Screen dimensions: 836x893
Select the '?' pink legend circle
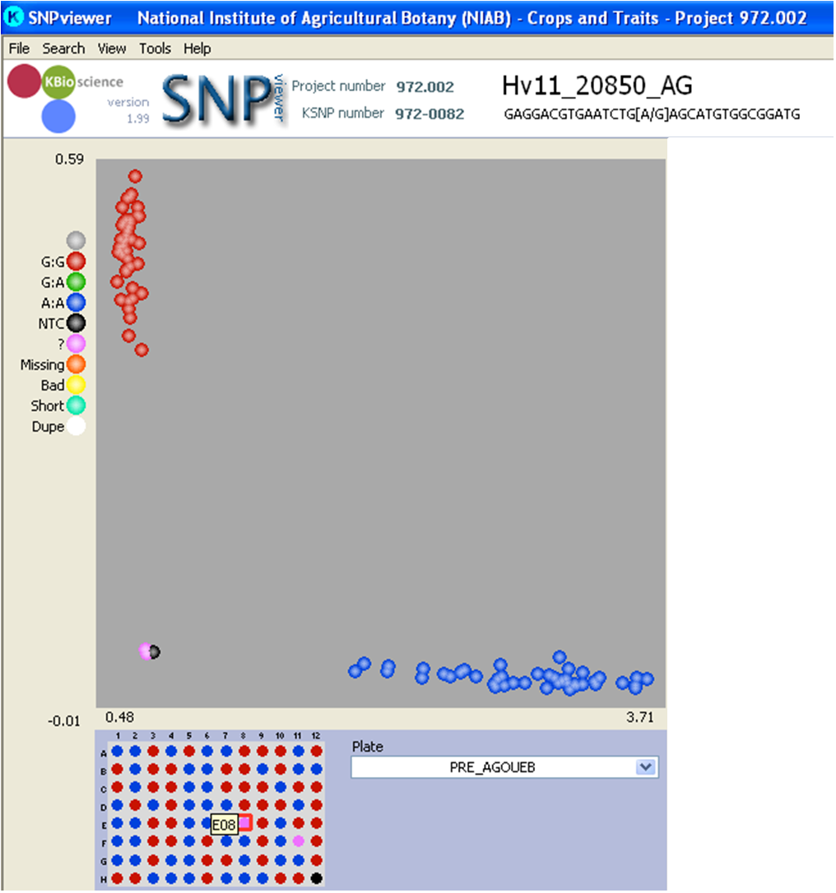pyautogui.click(x=76, y=344)
